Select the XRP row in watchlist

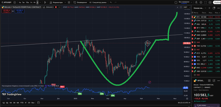point(206,39)
